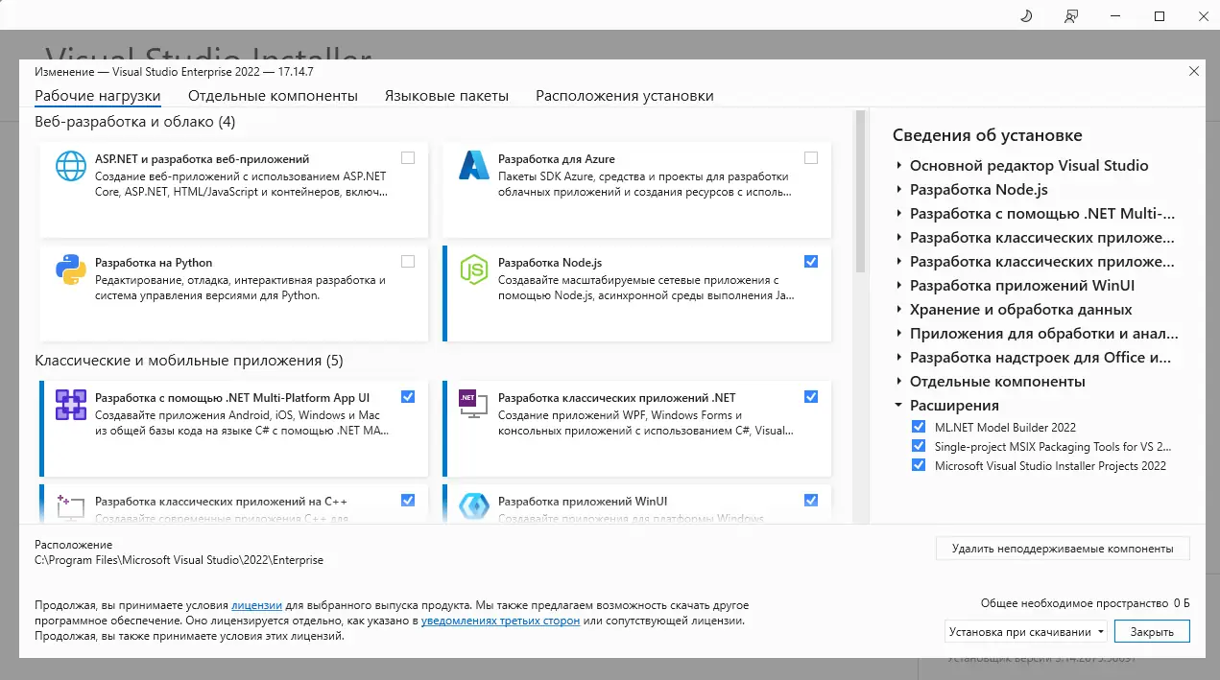Image resolution: width=1220 pixels, height=680 pixels.
Task: Open the Установка при скачивании dropdown
Action: [1025, 631]
